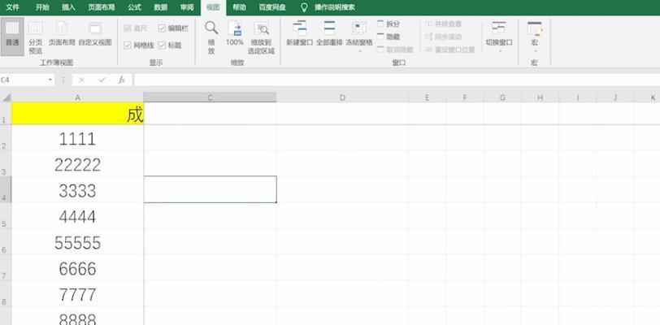Image resolution: width=660 pixels, height=325 pixels.
Task: Open the Macros menu (宏)
Action: [x=535, y=37]
